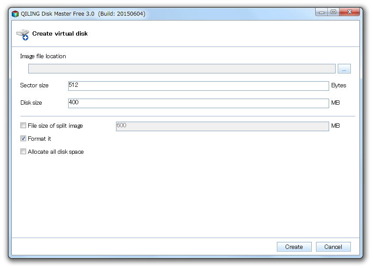This screenshot has height=268, width=373.
Task: Click the Sector size label
Action: pos(34,86)
